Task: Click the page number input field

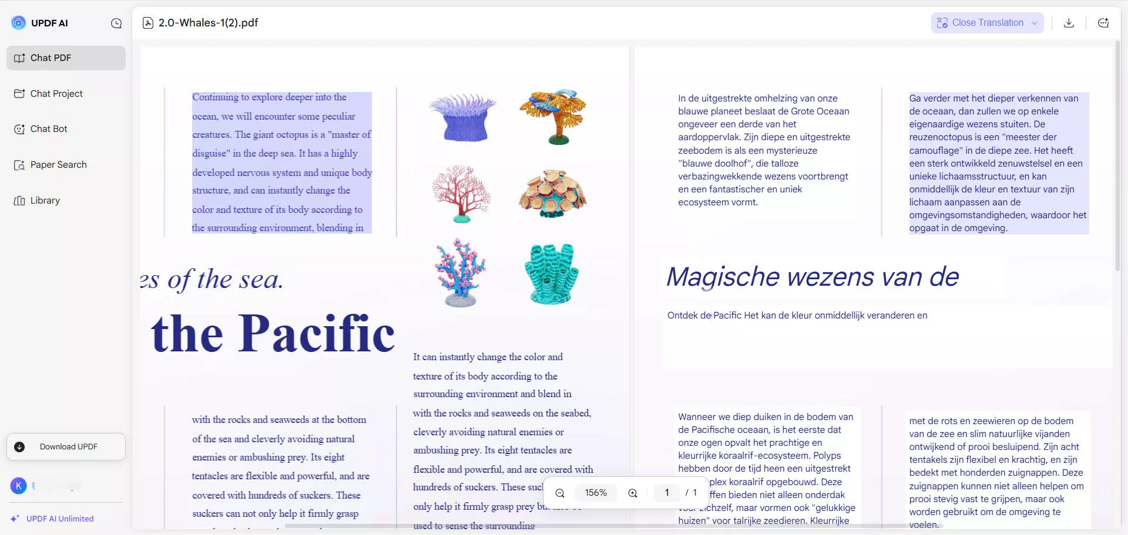Action: tap(667, 493)
